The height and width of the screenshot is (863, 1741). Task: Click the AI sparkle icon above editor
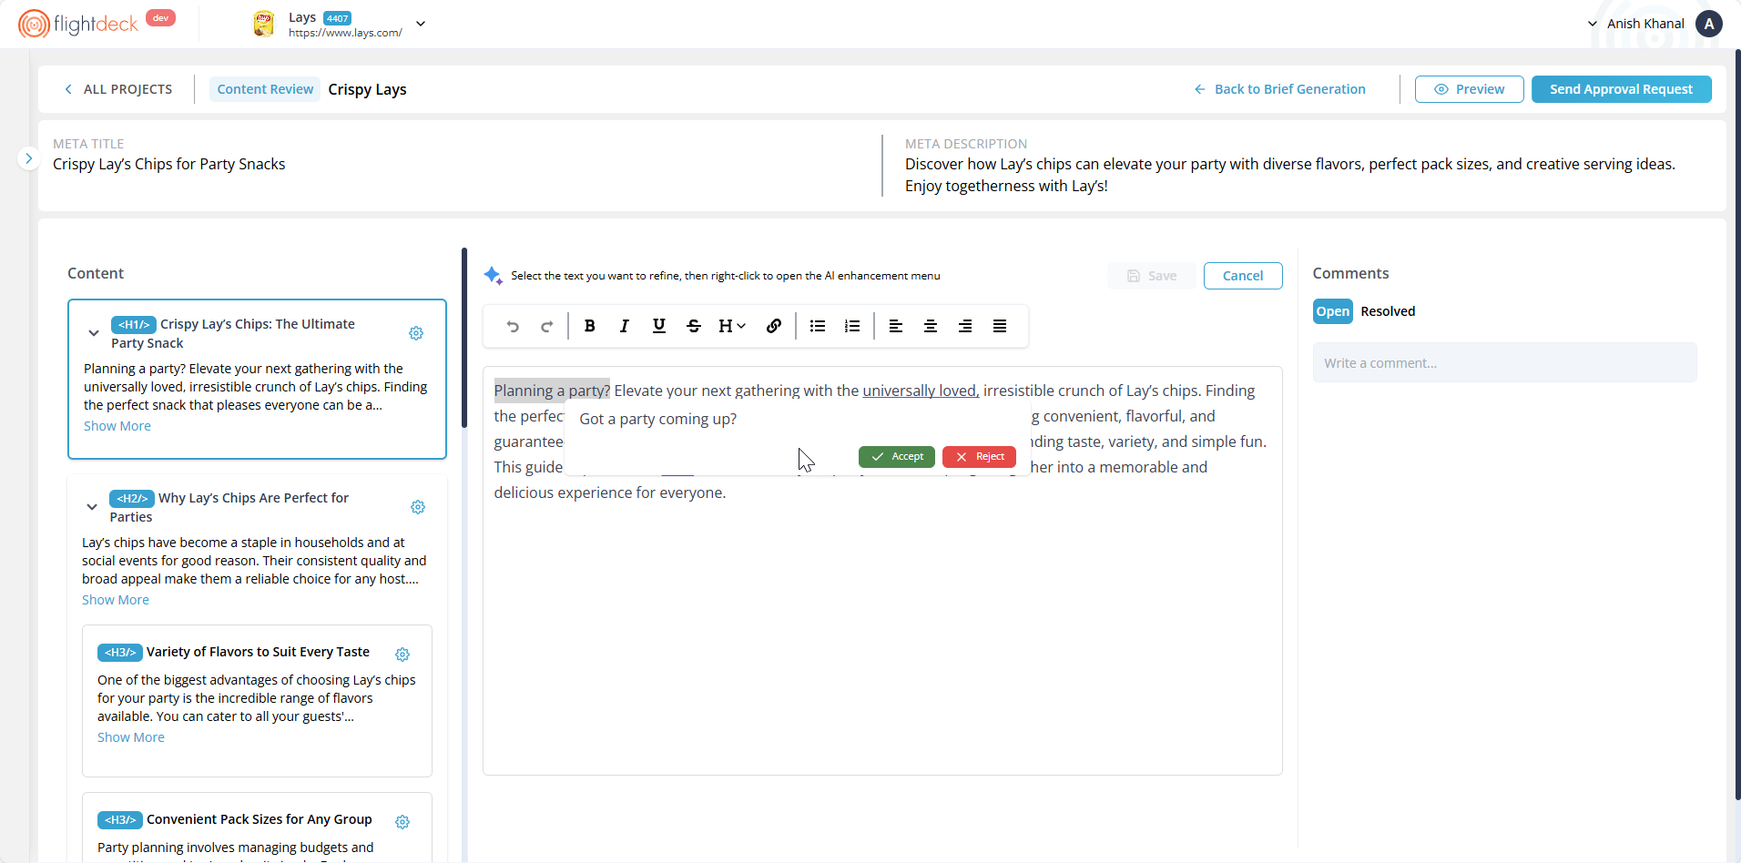click(x=493, y=275)
